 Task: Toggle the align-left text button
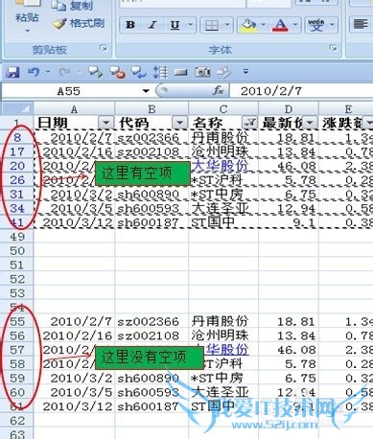point(361,25)
